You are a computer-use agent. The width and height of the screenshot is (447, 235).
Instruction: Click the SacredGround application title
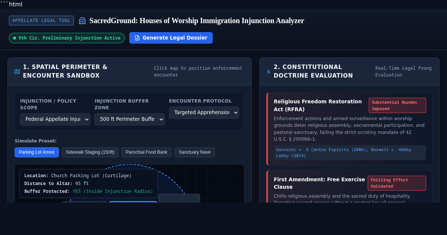pos(197,21)
